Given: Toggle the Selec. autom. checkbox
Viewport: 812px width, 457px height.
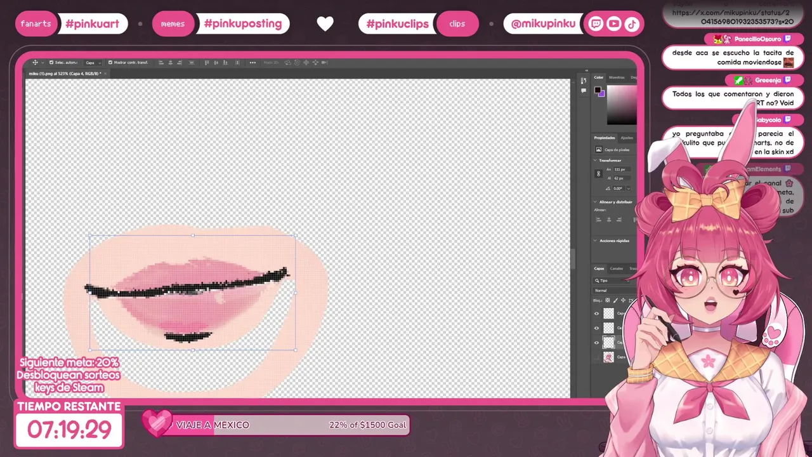Looking at the screenshot, I should 51,62.
